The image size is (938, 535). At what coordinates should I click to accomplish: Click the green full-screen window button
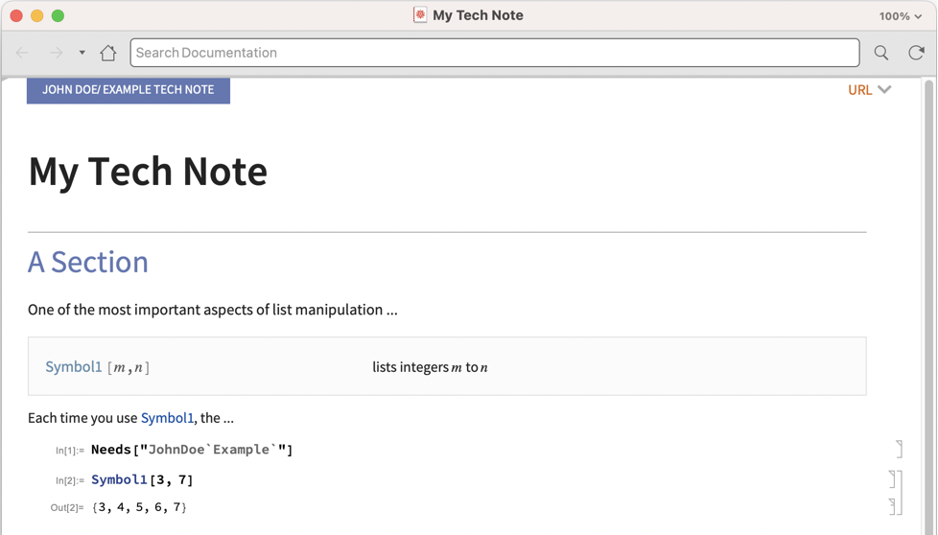[x=58, y=16]
